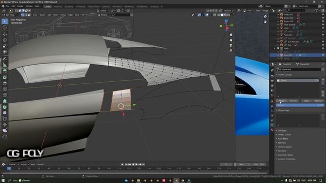326x183 pixels.
Task: Open the File menu
Action: (x=8, y=6)
